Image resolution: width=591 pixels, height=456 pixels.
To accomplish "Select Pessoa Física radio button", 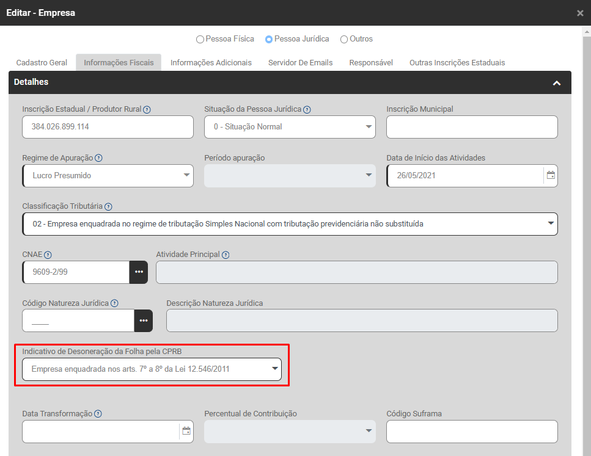I will point(200,39).
